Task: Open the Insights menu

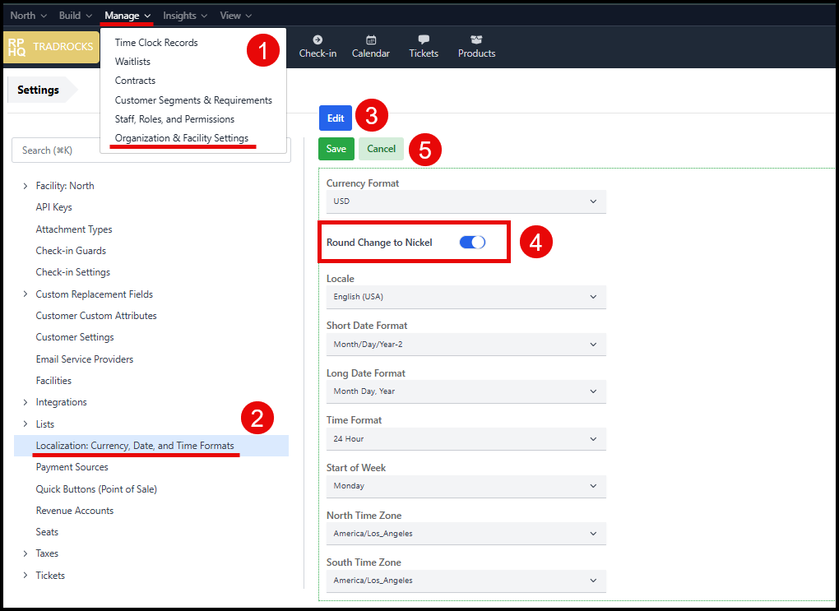Action: pyautogui.click(x=185, y=16)
